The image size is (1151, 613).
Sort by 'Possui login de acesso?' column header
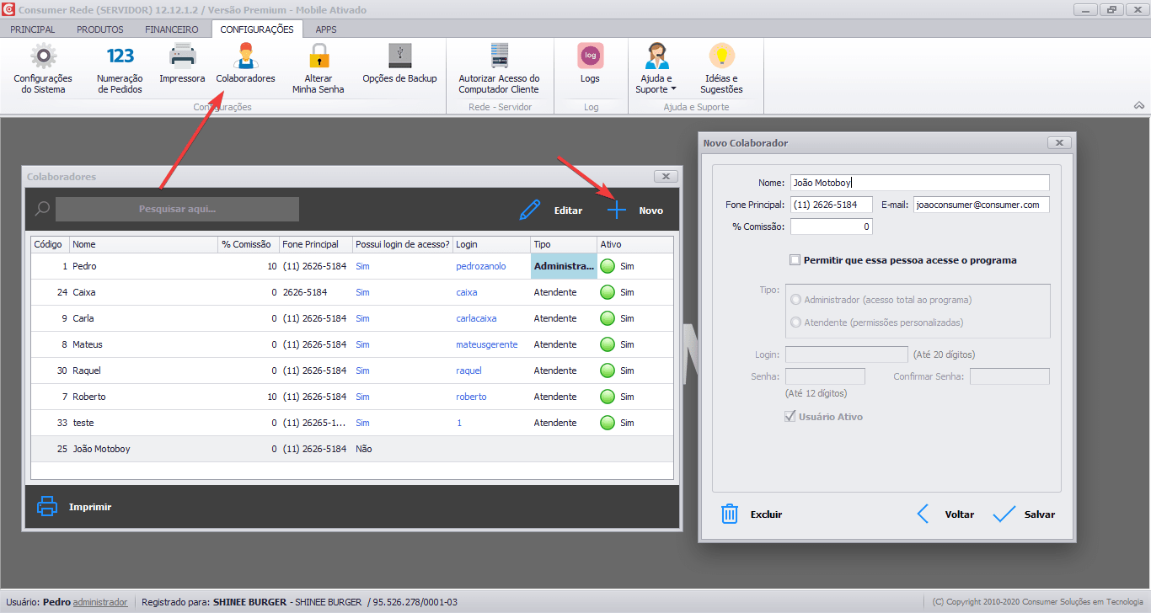(402, 244)
